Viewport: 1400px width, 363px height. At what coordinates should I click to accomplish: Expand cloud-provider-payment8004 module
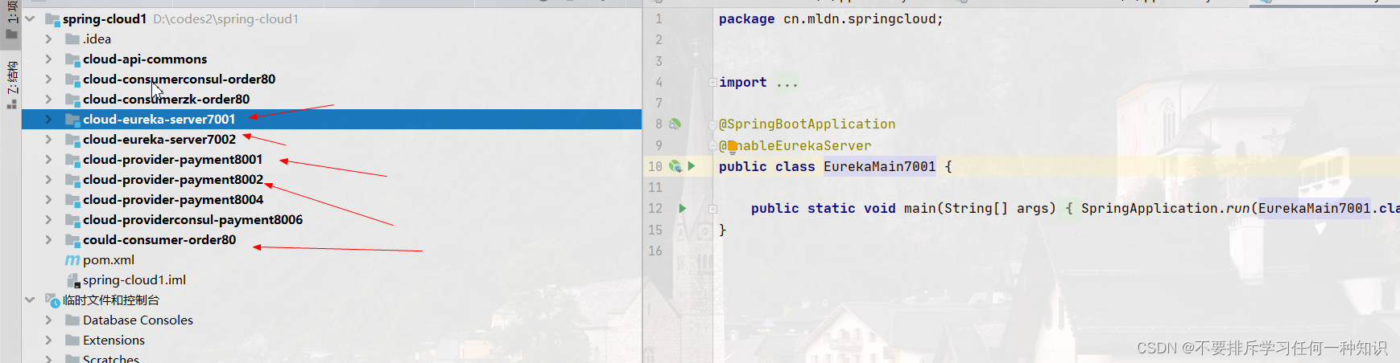tap(49, 199)
